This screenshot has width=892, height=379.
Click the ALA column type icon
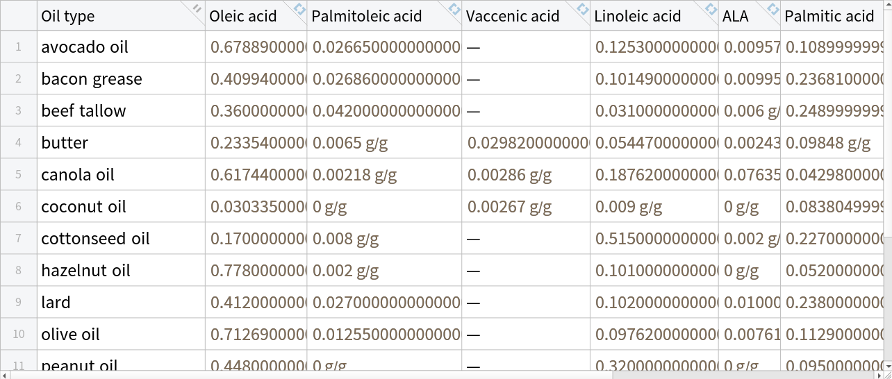[x=773, y=9]
